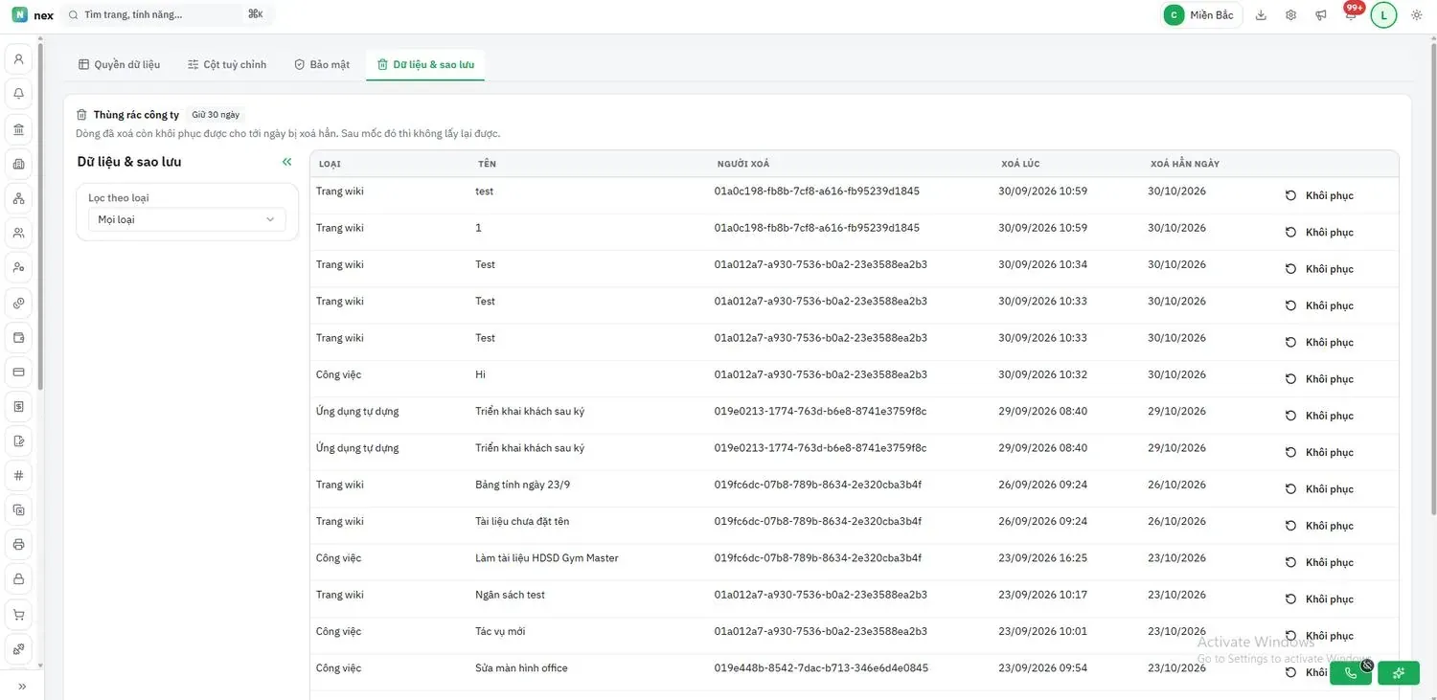Select the Dữ liệu & sao lưu tab
Screen dimensions: 1437x700
coord(425,64)
